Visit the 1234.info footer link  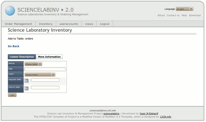[x=166, y=117]
